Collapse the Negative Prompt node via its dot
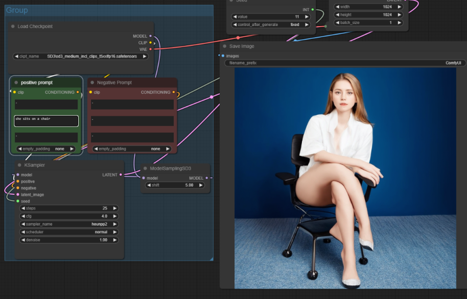Image resolution: width=467 pixels, height=299 pixels. click(92, 83)
